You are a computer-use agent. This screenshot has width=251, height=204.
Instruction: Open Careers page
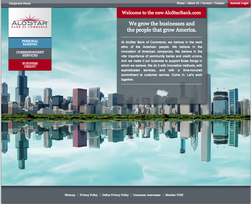pos(207,3)
